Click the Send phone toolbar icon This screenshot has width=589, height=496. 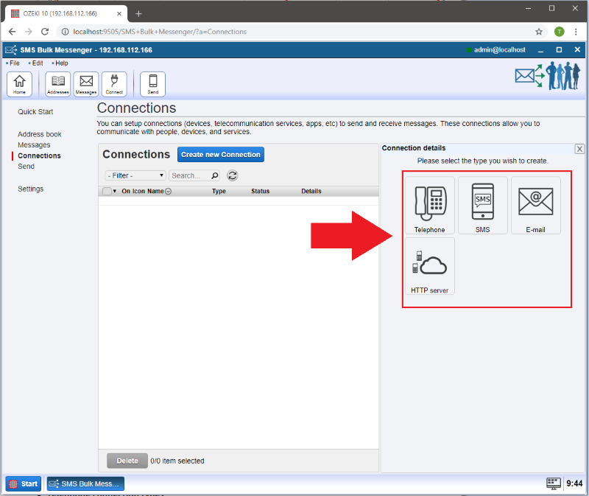click(x=152, y=84)
